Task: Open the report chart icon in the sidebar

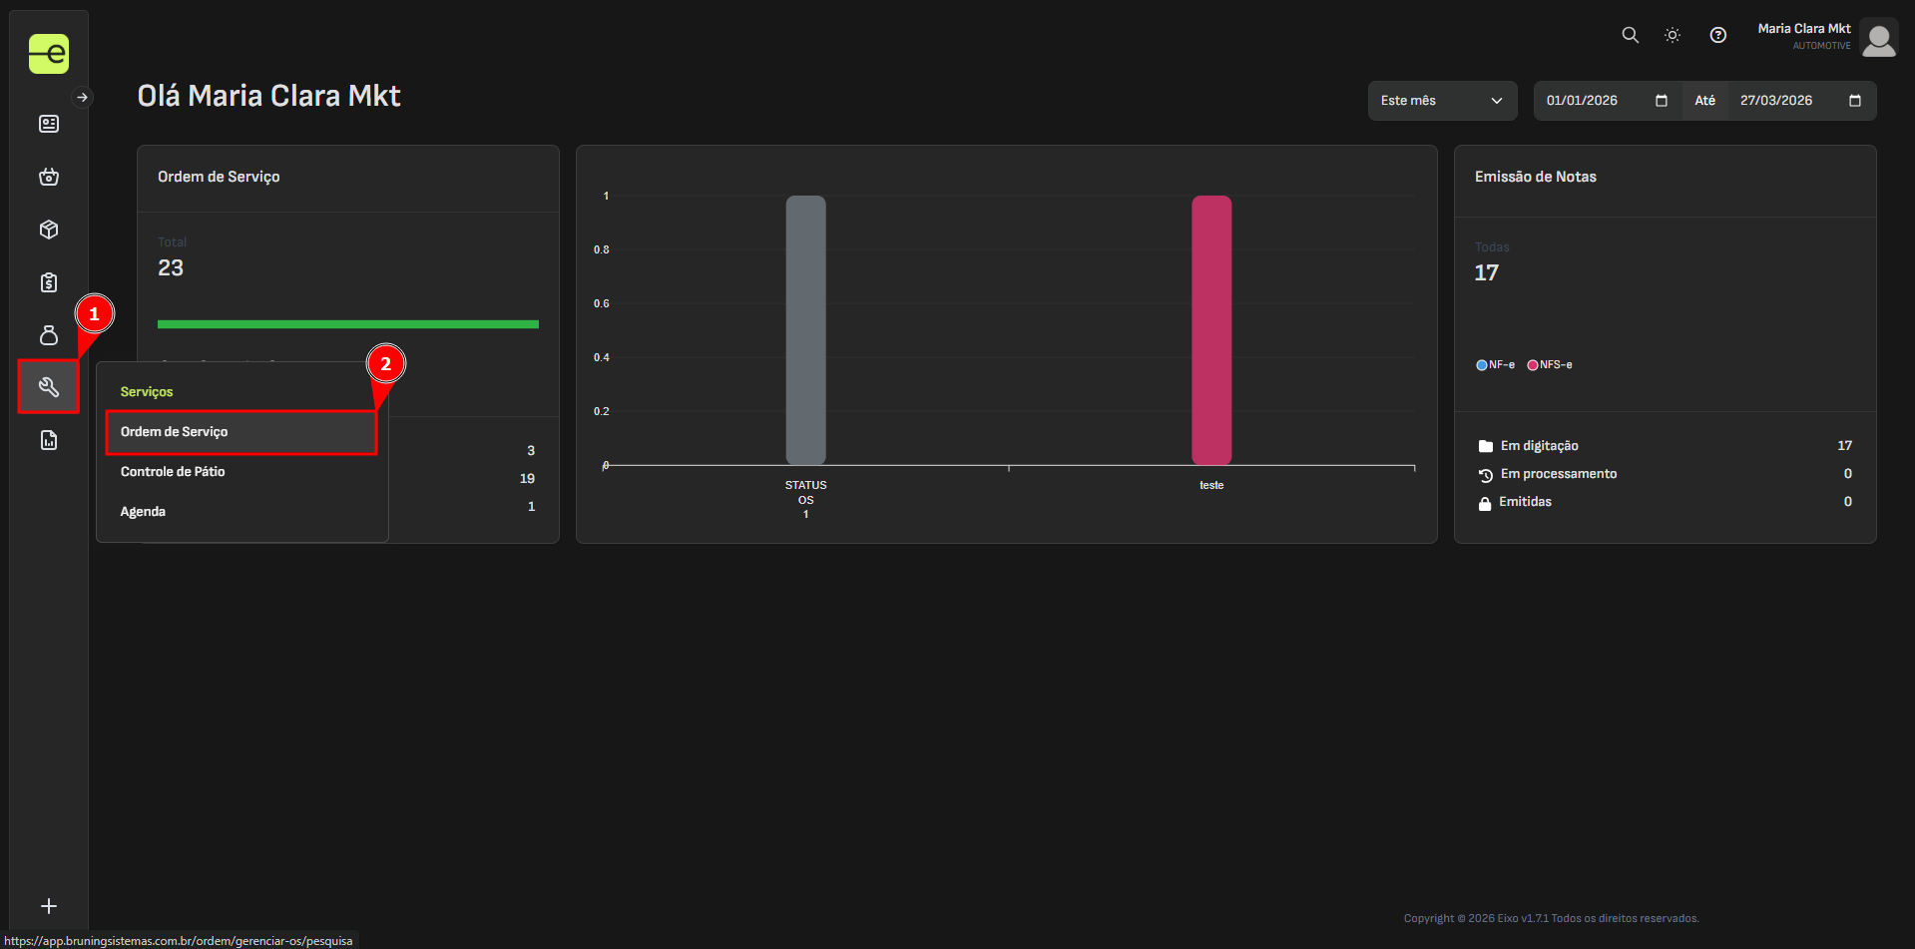Action: tap(48, 440)
